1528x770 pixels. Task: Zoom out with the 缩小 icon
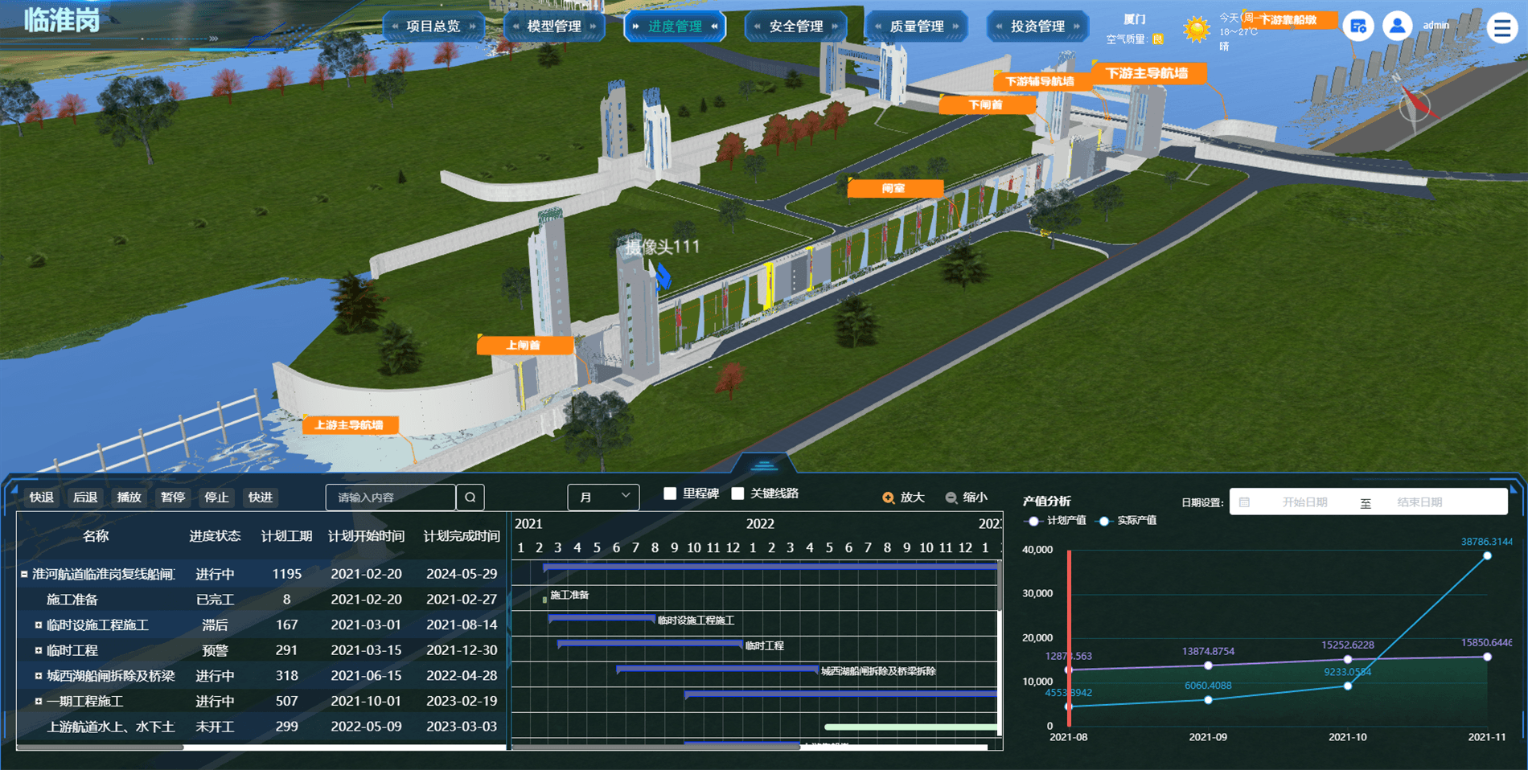tap(951, 498)
